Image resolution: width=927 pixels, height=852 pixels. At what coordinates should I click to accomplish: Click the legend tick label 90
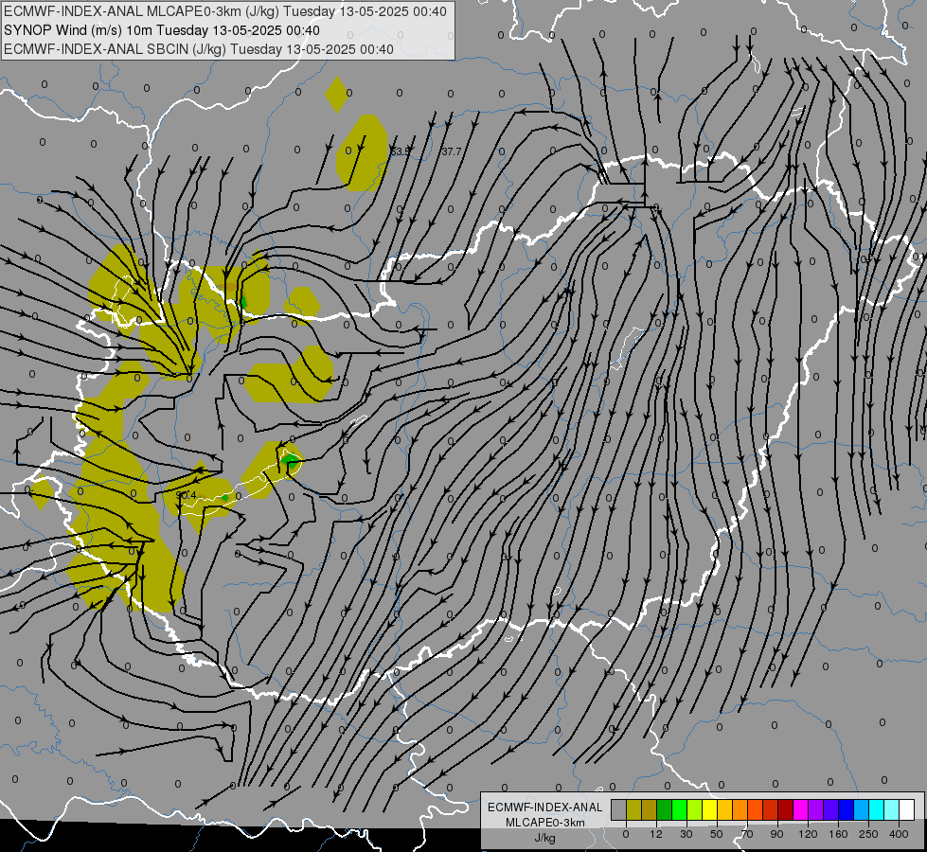pos(777,834)
